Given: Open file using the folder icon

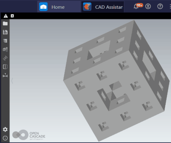Looking at the screenshot, I should [5, 24].
